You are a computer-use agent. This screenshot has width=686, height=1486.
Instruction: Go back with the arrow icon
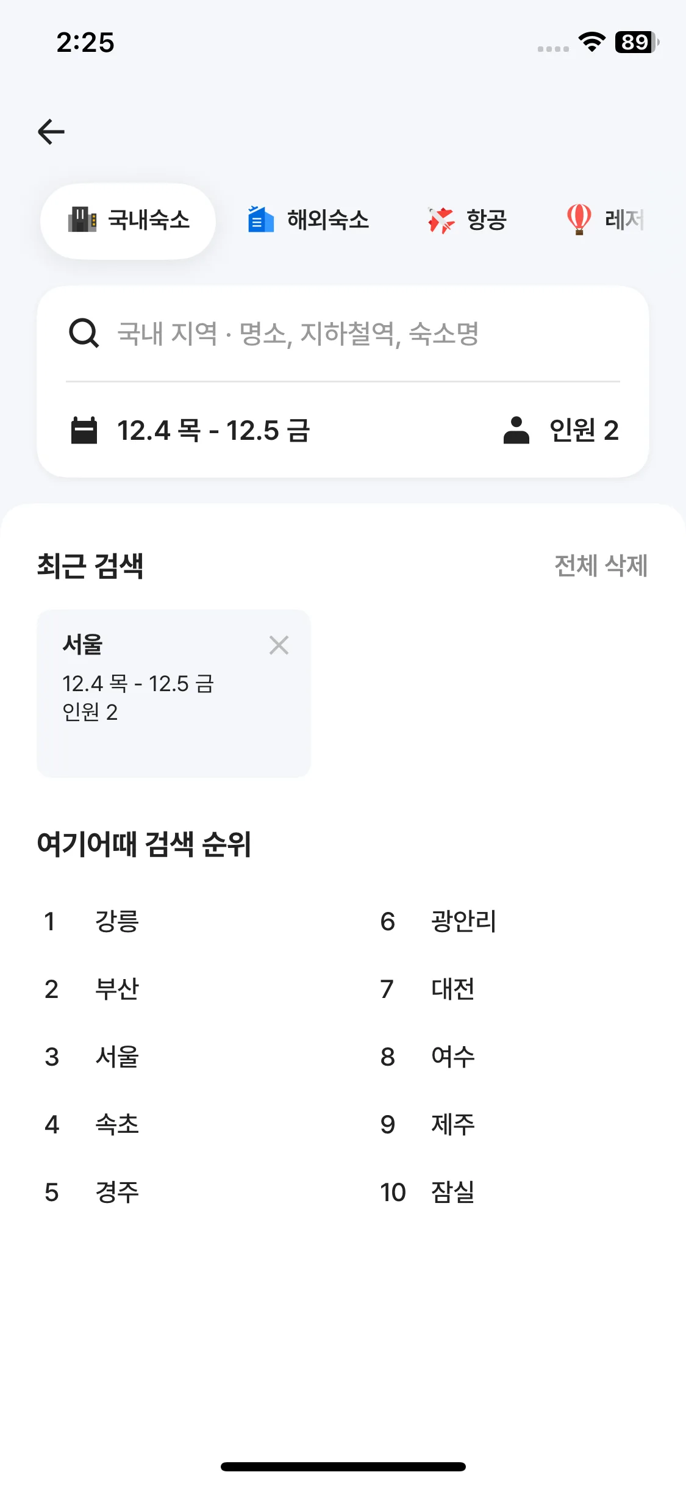click(x=52, y=130)
